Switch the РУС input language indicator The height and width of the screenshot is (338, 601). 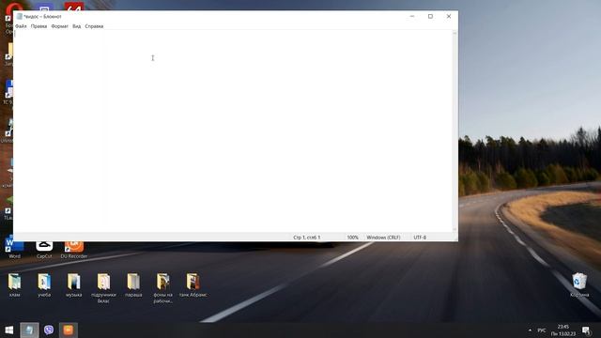pyautogui.click(x=542, y=330)
